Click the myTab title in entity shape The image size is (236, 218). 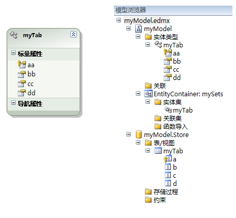click(32, 35)
